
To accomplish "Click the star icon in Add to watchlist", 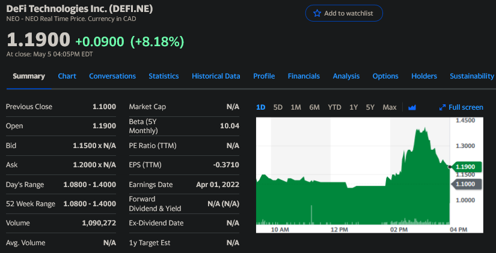I will coord(317,13).
